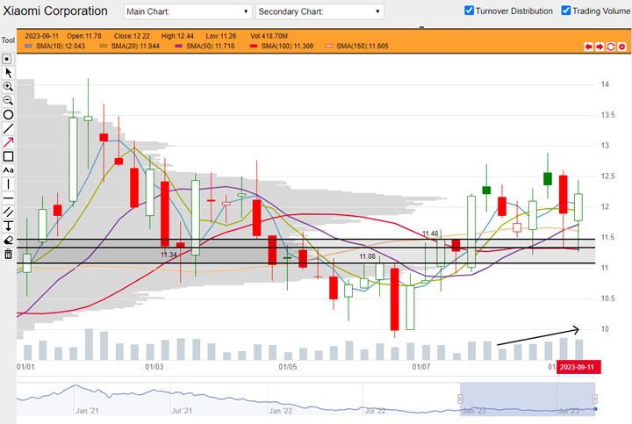Click the 01/03 date axis label
The height and width of the screenshot is (424, 632).
(x=154, y=367)
